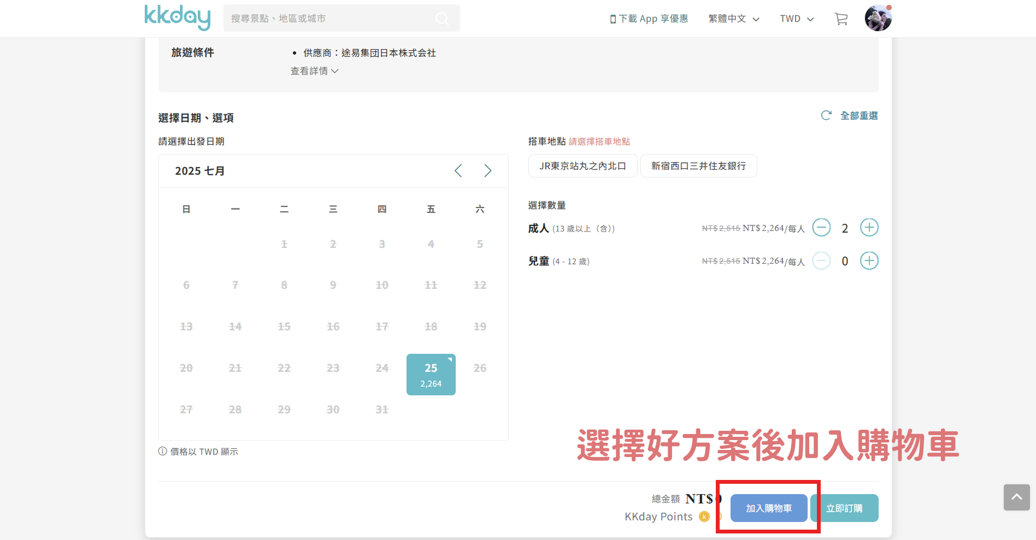Open the TWD currency dropdown
The width and height of the screenshot is (1036, 540).
[796, 18]
